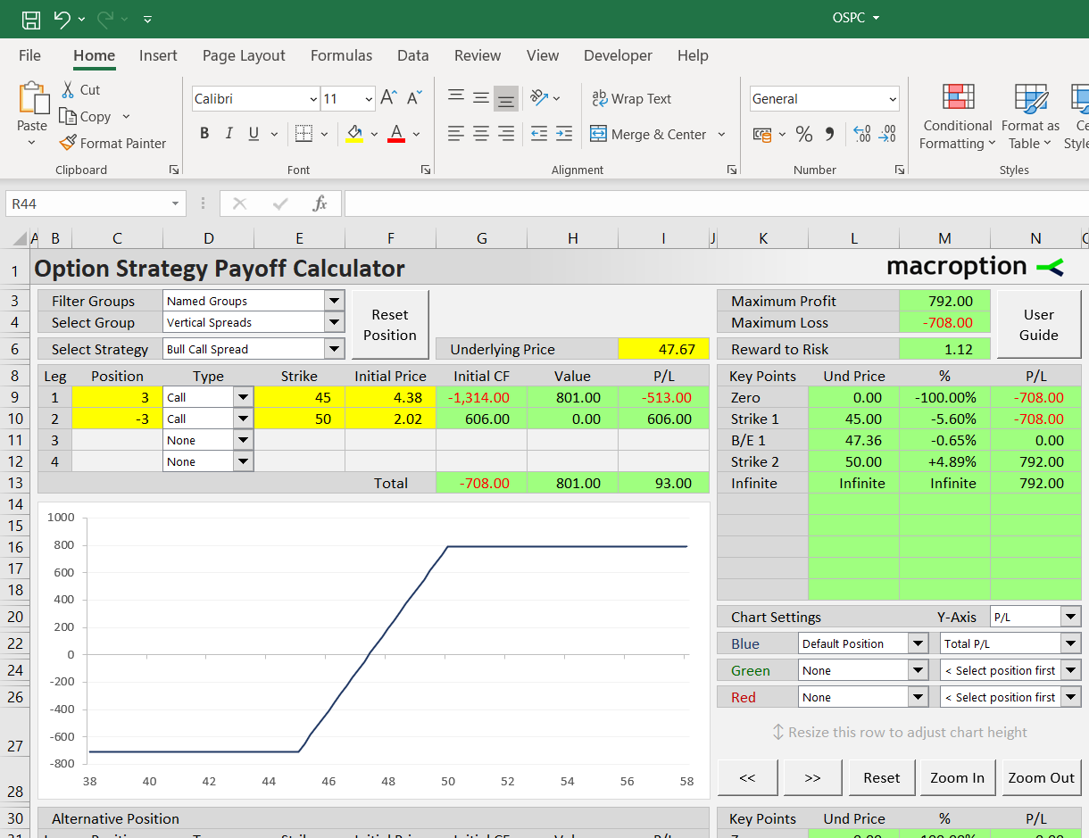Open the Blue Default Position dropdown
This screenshot has height=838, width=1089.
point(918,643)
